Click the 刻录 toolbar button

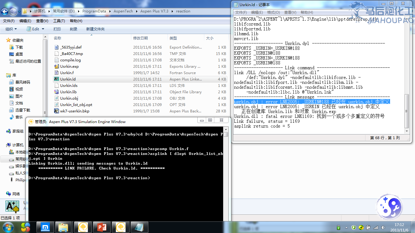[x=73, y=29]
